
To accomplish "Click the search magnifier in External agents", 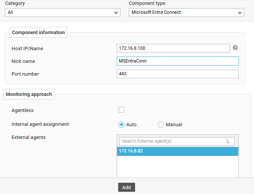I will click(x=227, y=141).
